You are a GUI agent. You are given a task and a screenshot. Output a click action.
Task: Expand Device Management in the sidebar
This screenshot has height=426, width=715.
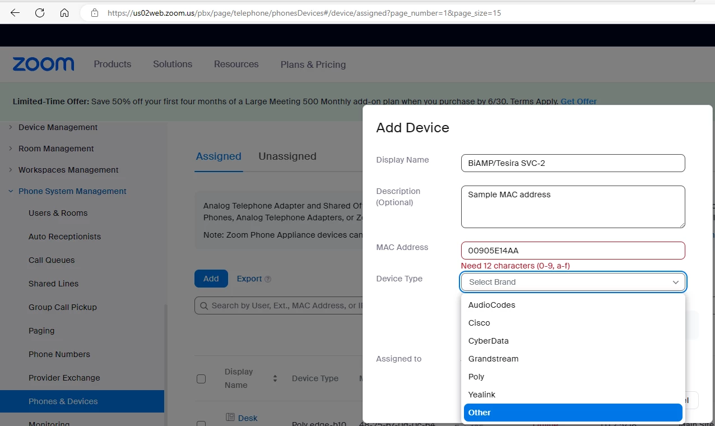coord(10,127)
